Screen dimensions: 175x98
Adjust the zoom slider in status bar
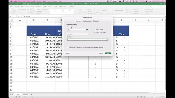(154, 97)
